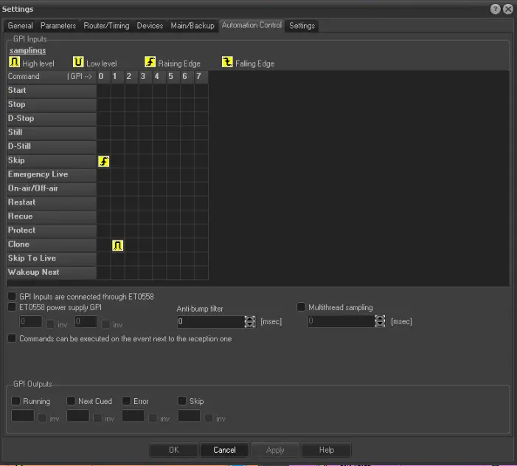Switch to the Router/Timing tab
The width and height of the screenshot is (517, 466).
[105, 26]
